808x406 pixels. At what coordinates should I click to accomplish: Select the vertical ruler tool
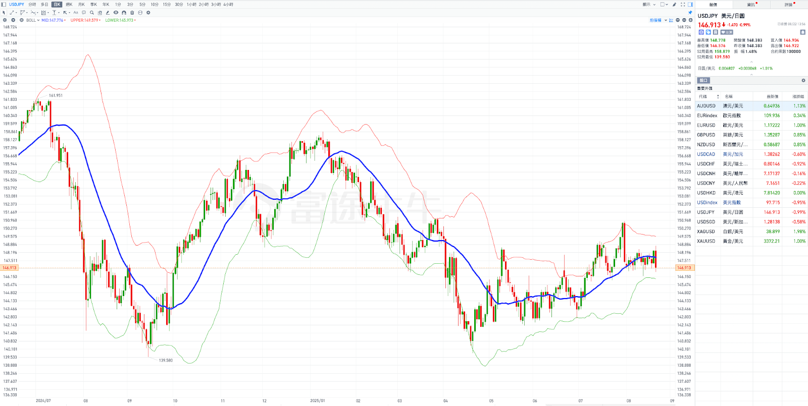[54, 13]
